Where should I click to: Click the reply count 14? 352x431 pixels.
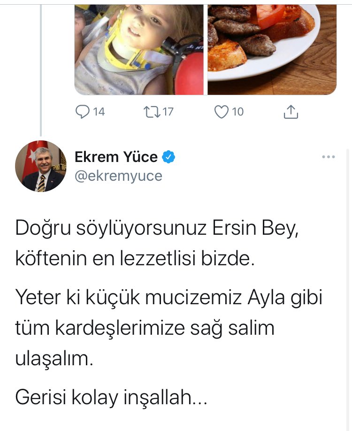99,112
